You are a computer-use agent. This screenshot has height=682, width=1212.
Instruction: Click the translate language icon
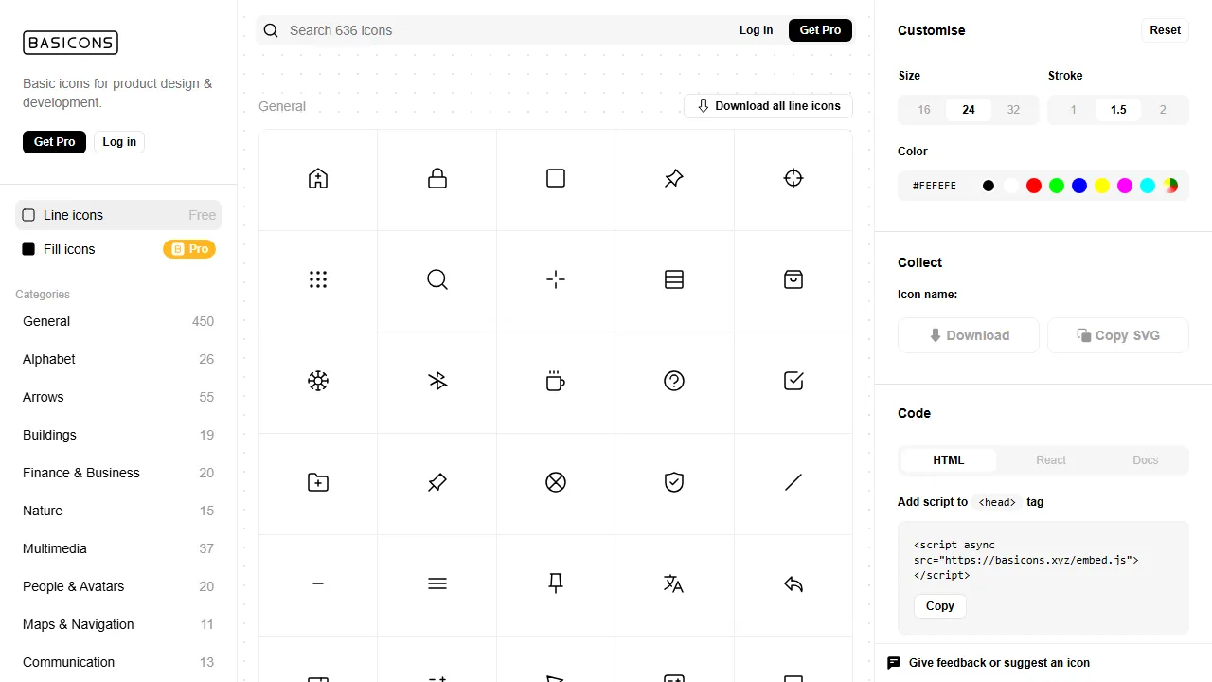pos(673,583)
